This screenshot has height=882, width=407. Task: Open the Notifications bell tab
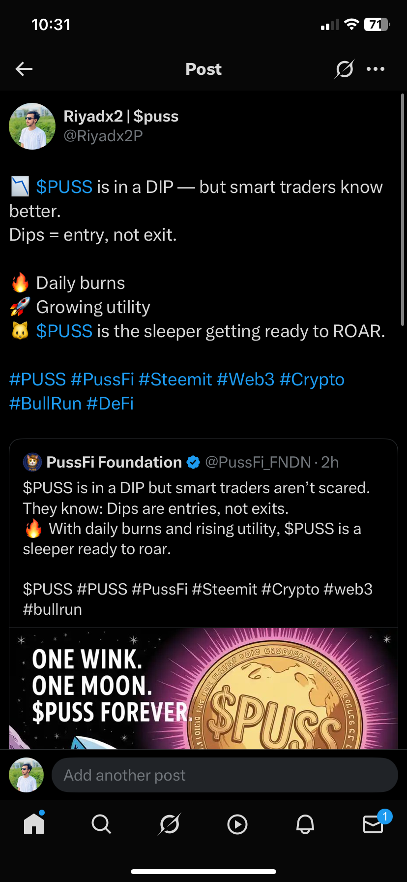tap(305, 824)
